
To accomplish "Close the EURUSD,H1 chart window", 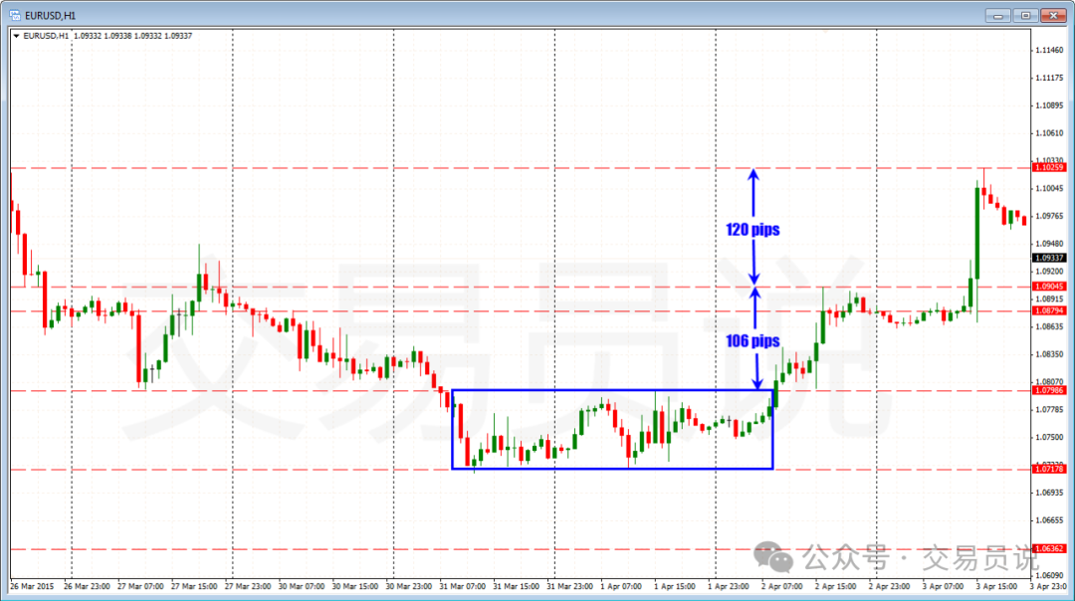I will click(1055, 15).
